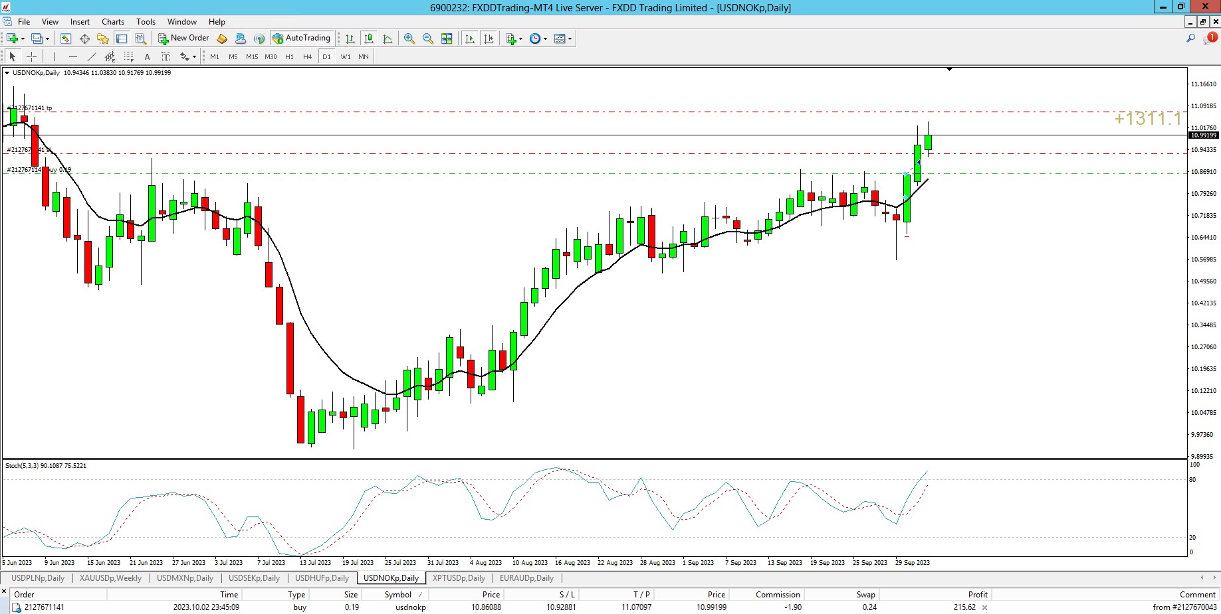This screenshot has height=614, width=1221.
Task: Expand the Templates dropdown arrow
Action: click(570, 38)
